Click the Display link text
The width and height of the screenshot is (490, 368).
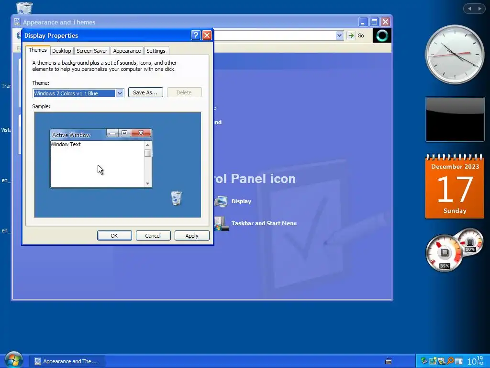pyautogui.click(x=241, y=201)
